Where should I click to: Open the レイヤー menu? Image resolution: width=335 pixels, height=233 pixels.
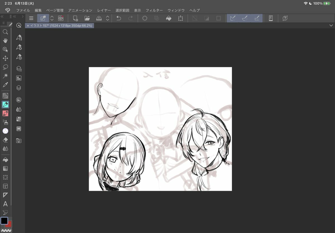point(104,10)
